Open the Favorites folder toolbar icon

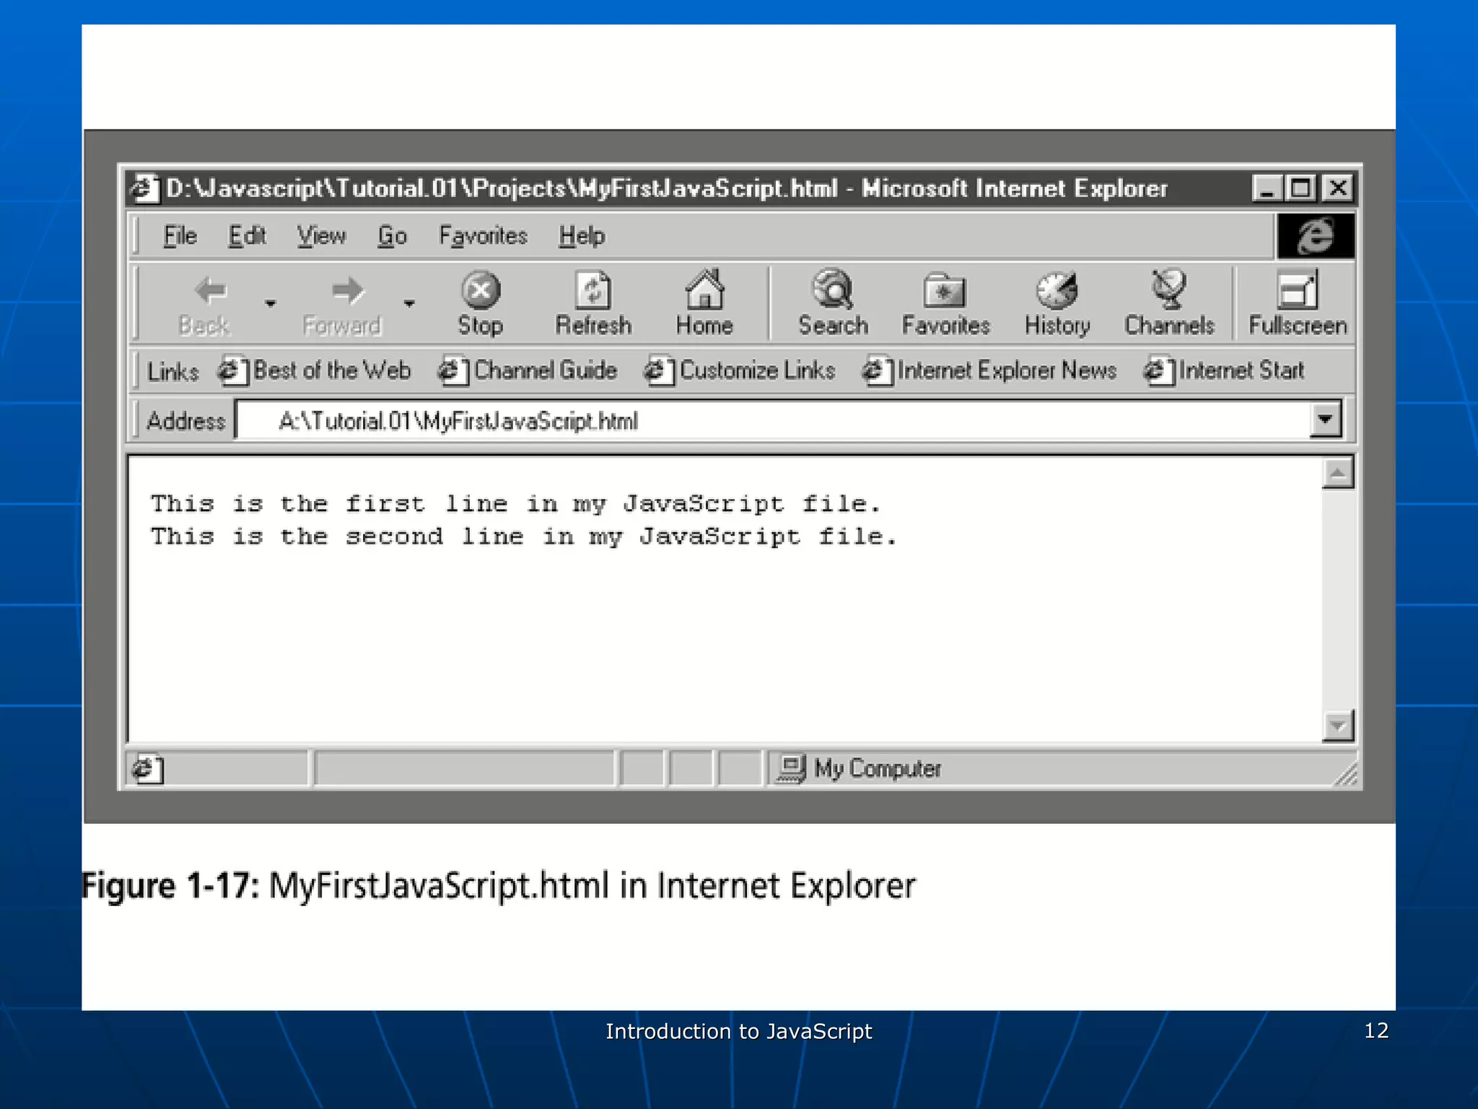click(x=945, y=291)
